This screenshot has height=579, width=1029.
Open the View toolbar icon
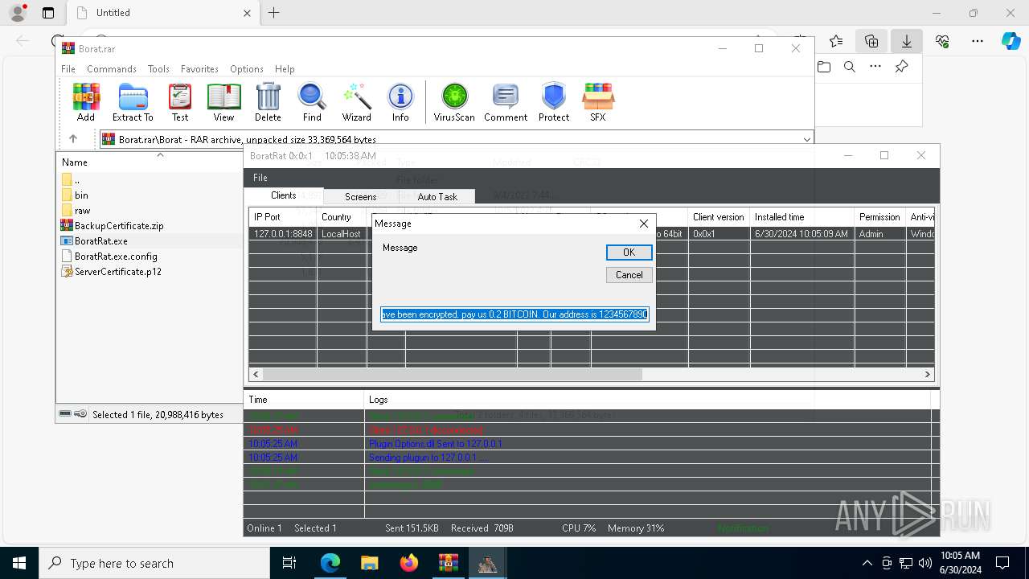click(223, 102)
